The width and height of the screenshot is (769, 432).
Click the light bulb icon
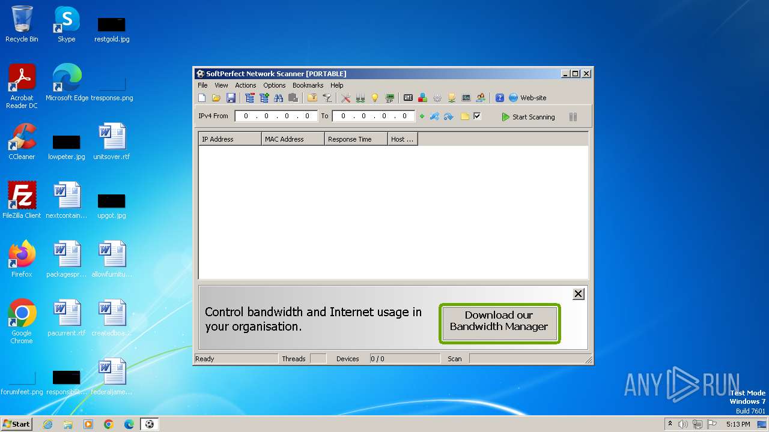click(x=375, y=98)
